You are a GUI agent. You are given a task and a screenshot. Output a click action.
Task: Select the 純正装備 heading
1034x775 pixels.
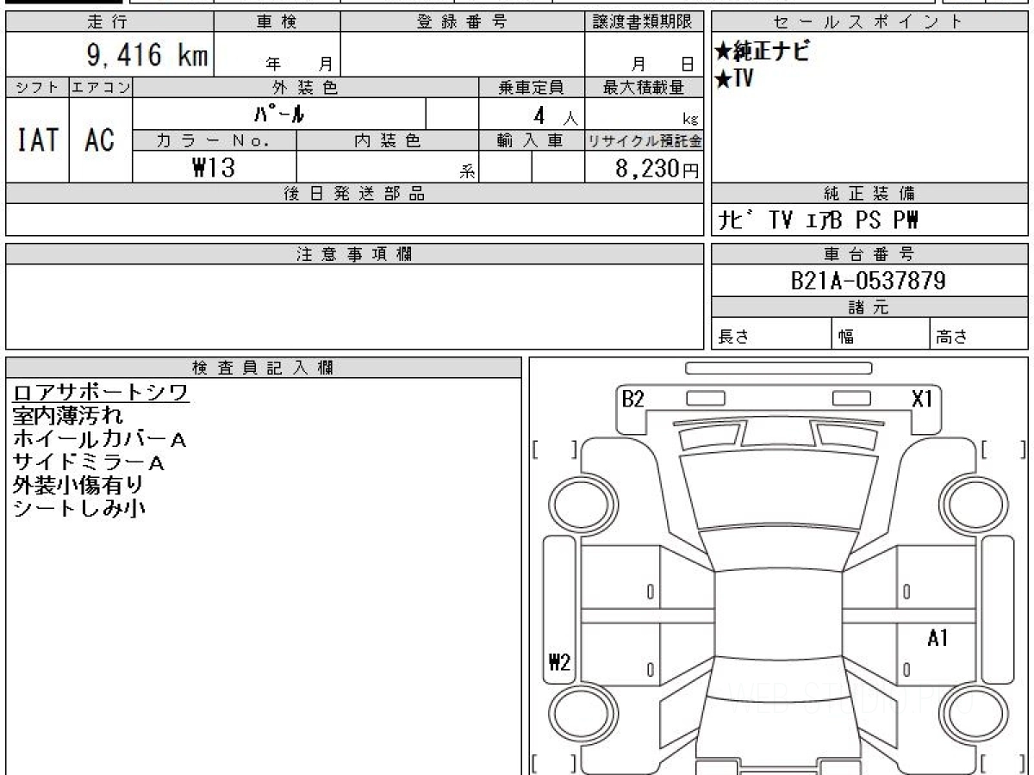[x=869, y=194]
